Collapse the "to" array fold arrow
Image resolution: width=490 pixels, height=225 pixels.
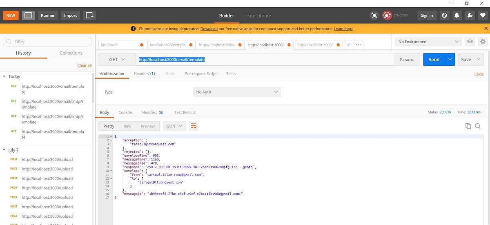(110, 178)
